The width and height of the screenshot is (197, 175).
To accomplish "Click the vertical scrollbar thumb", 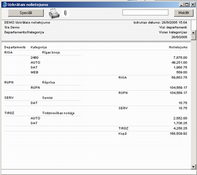I will point(193,38).
